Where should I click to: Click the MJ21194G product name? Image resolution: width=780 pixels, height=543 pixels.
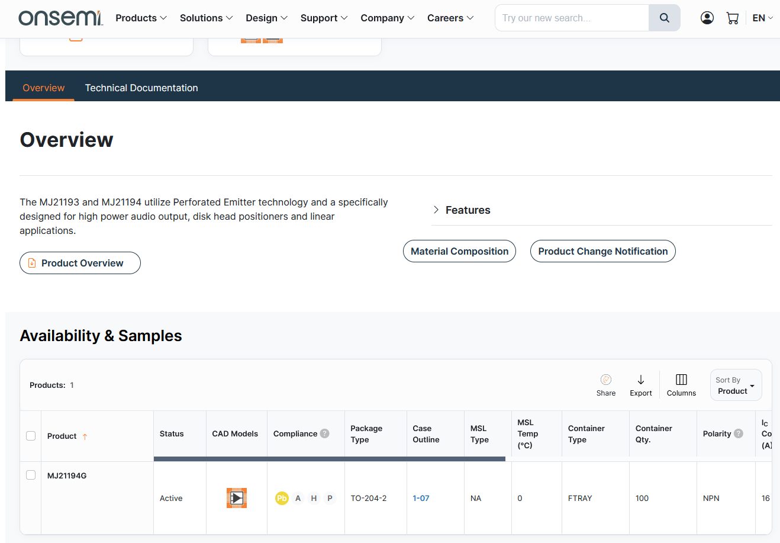point(67,475)
